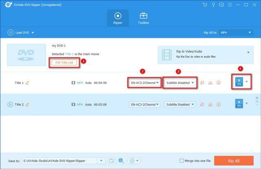Click Title 1 film format icon
261x169 pixels.
[x=73, y=83]
